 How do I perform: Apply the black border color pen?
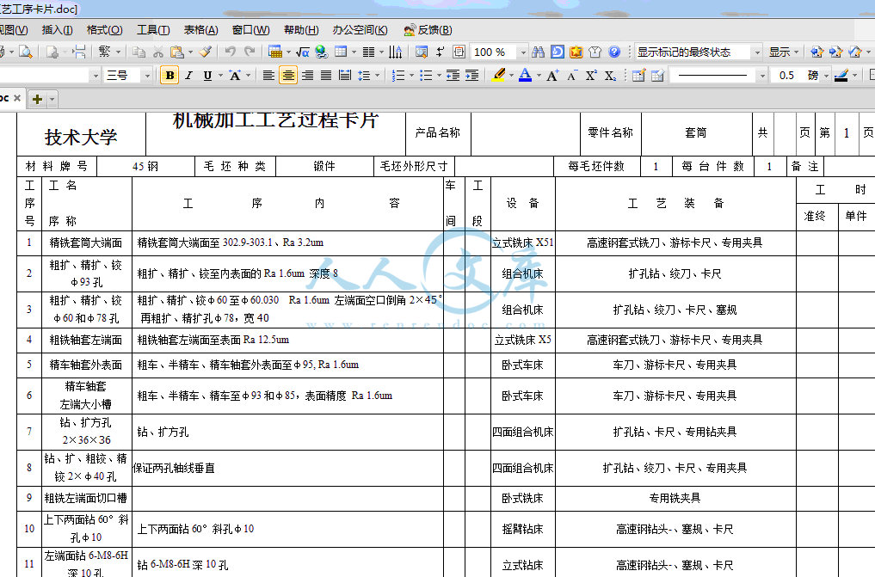point(841,76)
